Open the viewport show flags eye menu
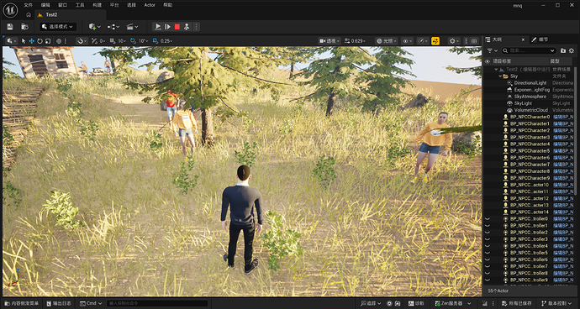 pyautogui.click(x=407, y=41)
